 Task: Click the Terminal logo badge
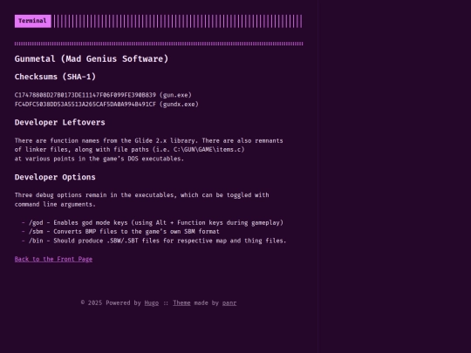pyautogui.click(x=33, y=21)
